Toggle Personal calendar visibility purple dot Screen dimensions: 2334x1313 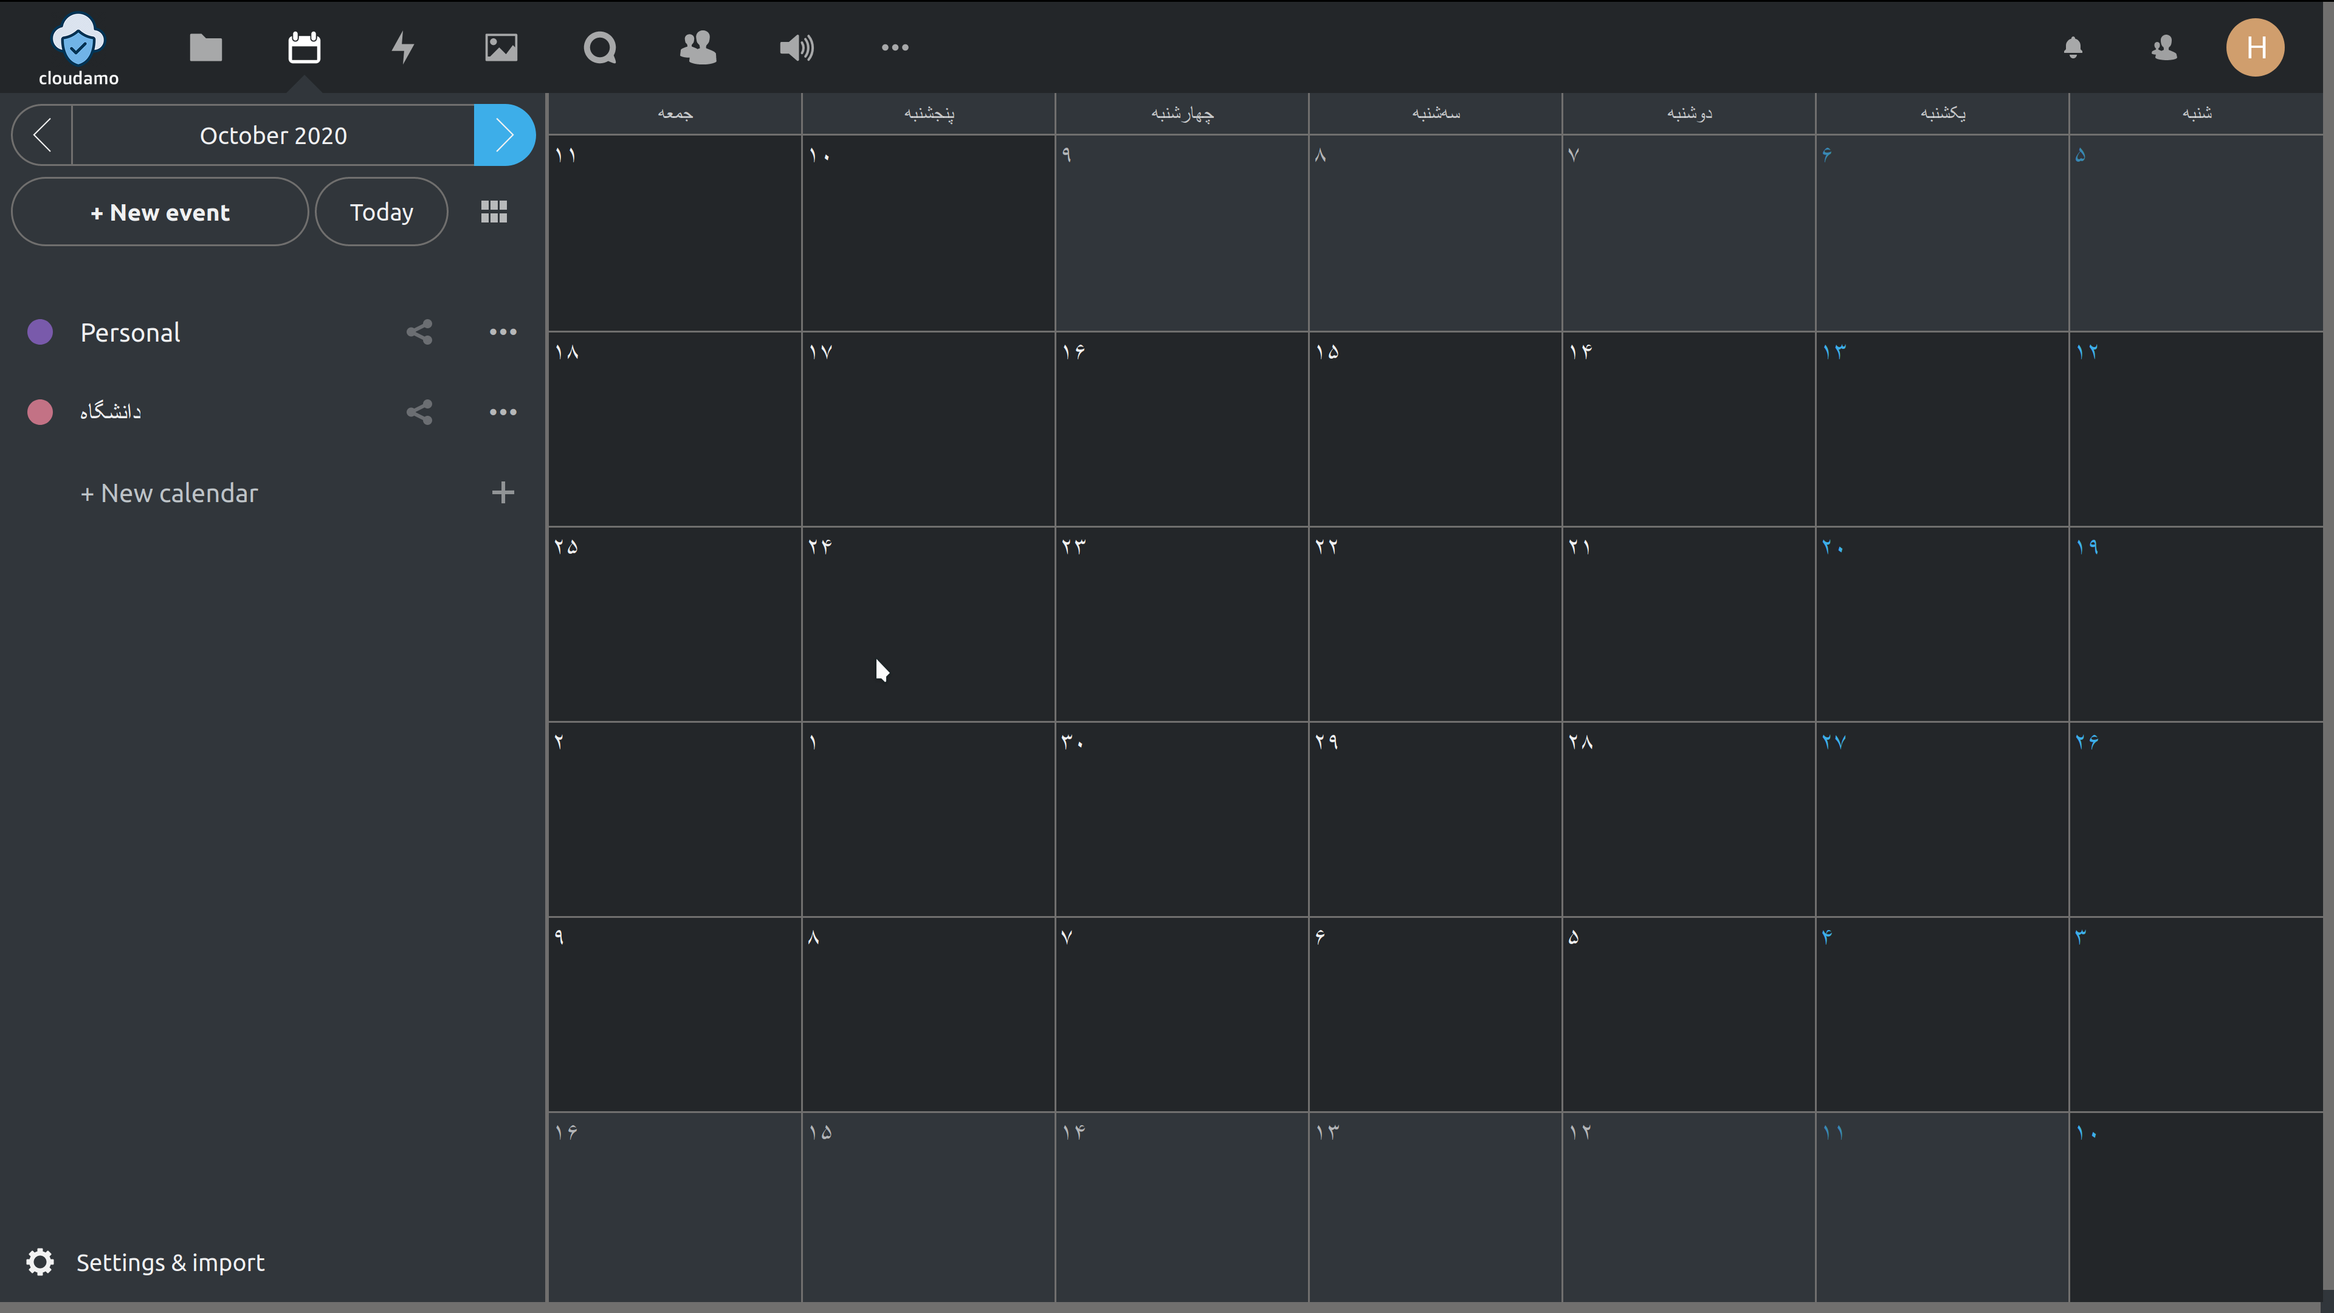click(40, 333)
